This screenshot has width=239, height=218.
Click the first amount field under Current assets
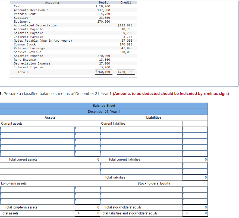87,130
